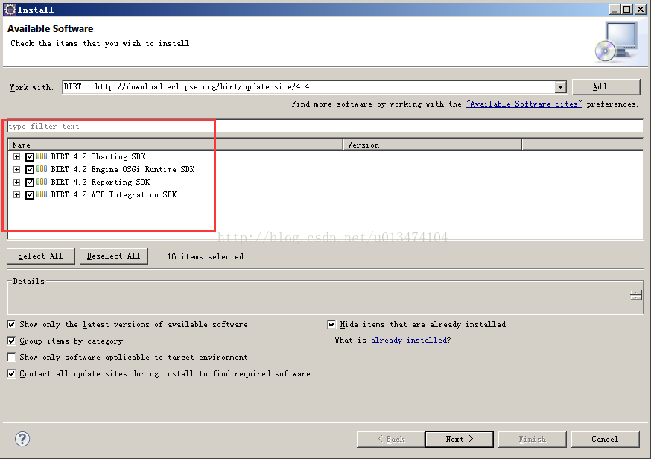Expand BIRT 4.2 WTP Integration SDK node
The height and width of the screenshot is (459, 651).
click(x=16, y=194)
